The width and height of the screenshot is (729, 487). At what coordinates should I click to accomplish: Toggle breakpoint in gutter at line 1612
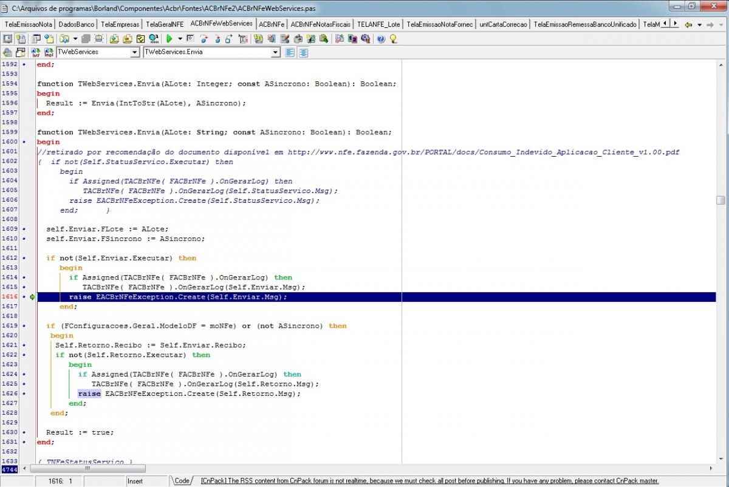pyautogui.click(x=24, y=258)
